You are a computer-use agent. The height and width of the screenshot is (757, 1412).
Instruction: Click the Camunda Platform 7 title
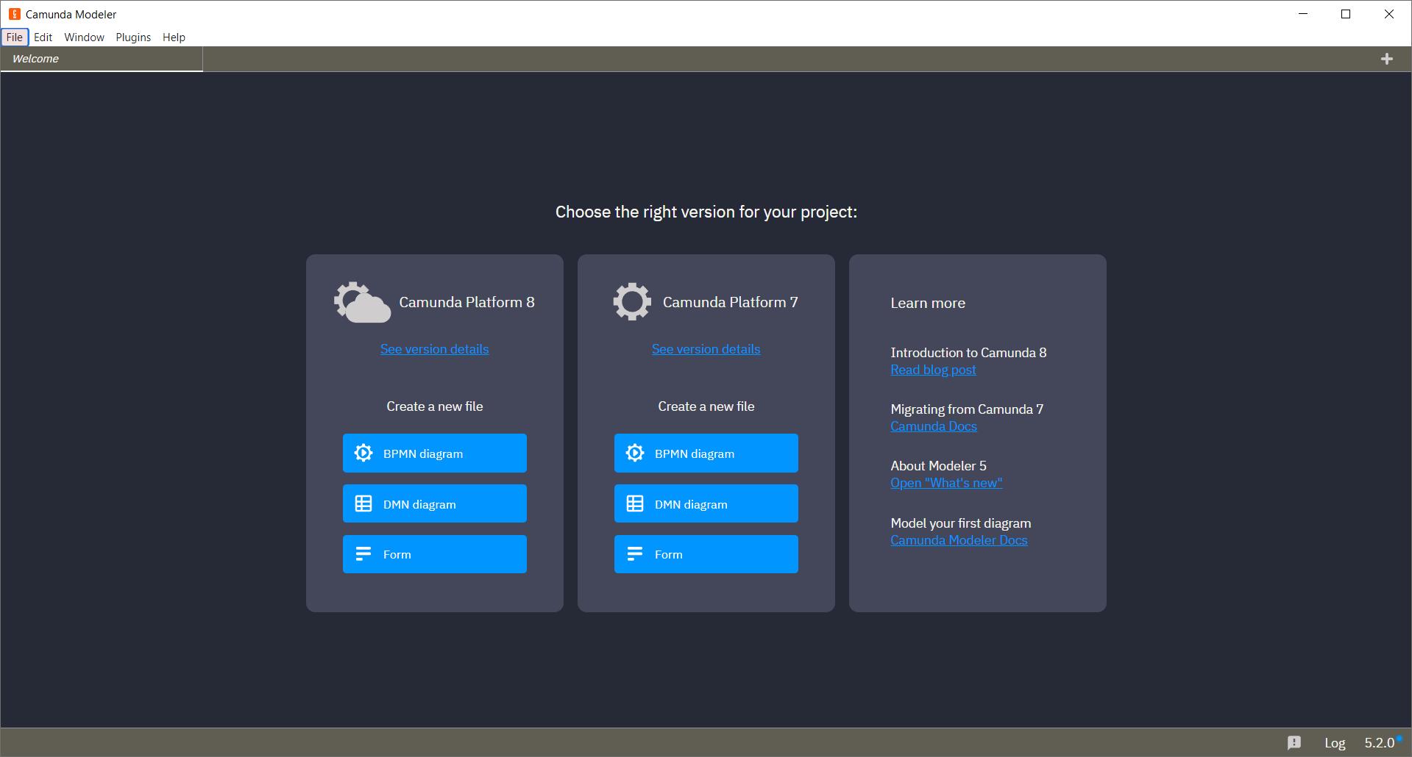click(x=730, y=302)
